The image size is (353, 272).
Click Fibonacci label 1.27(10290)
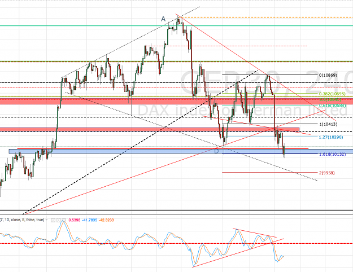point(331,137)
